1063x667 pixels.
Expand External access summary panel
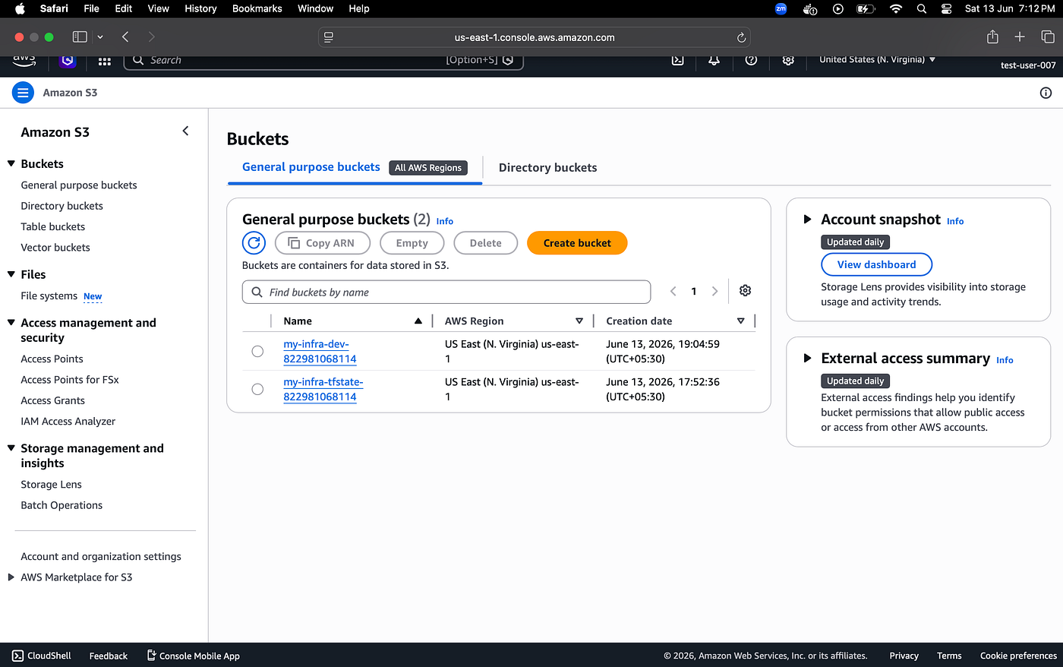(808, 359)
